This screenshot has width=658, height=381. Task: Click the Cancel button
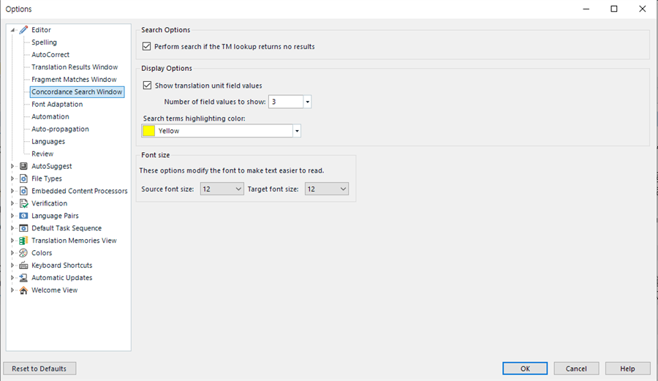(576, 369)
